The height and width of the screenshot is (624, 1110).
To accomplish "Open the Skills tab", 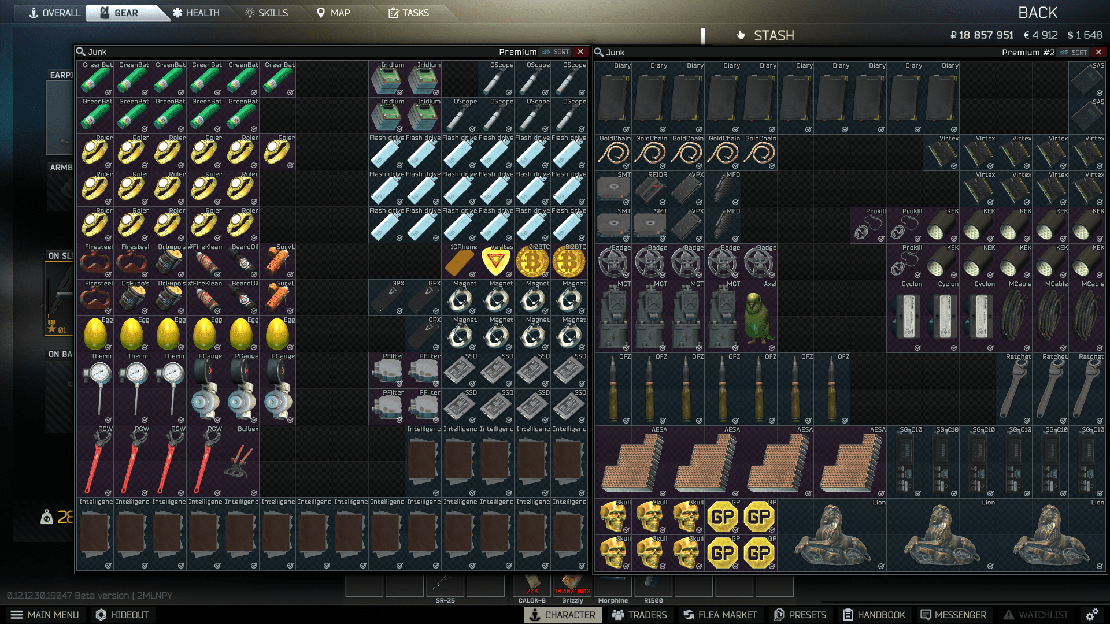I will pyautogui.click(x=267, y=13).
